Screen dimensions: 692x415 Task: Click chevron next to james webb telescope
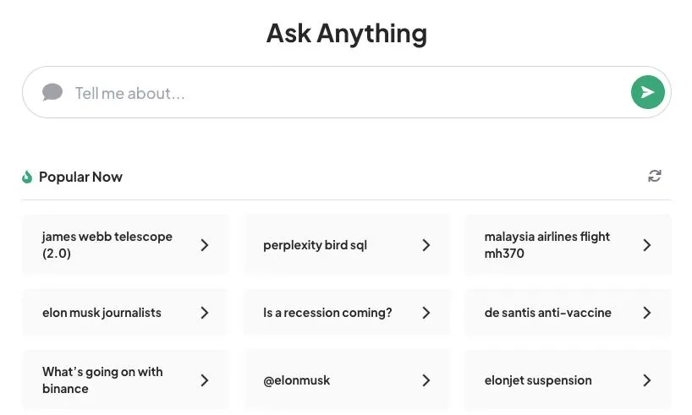click(204, 245)
